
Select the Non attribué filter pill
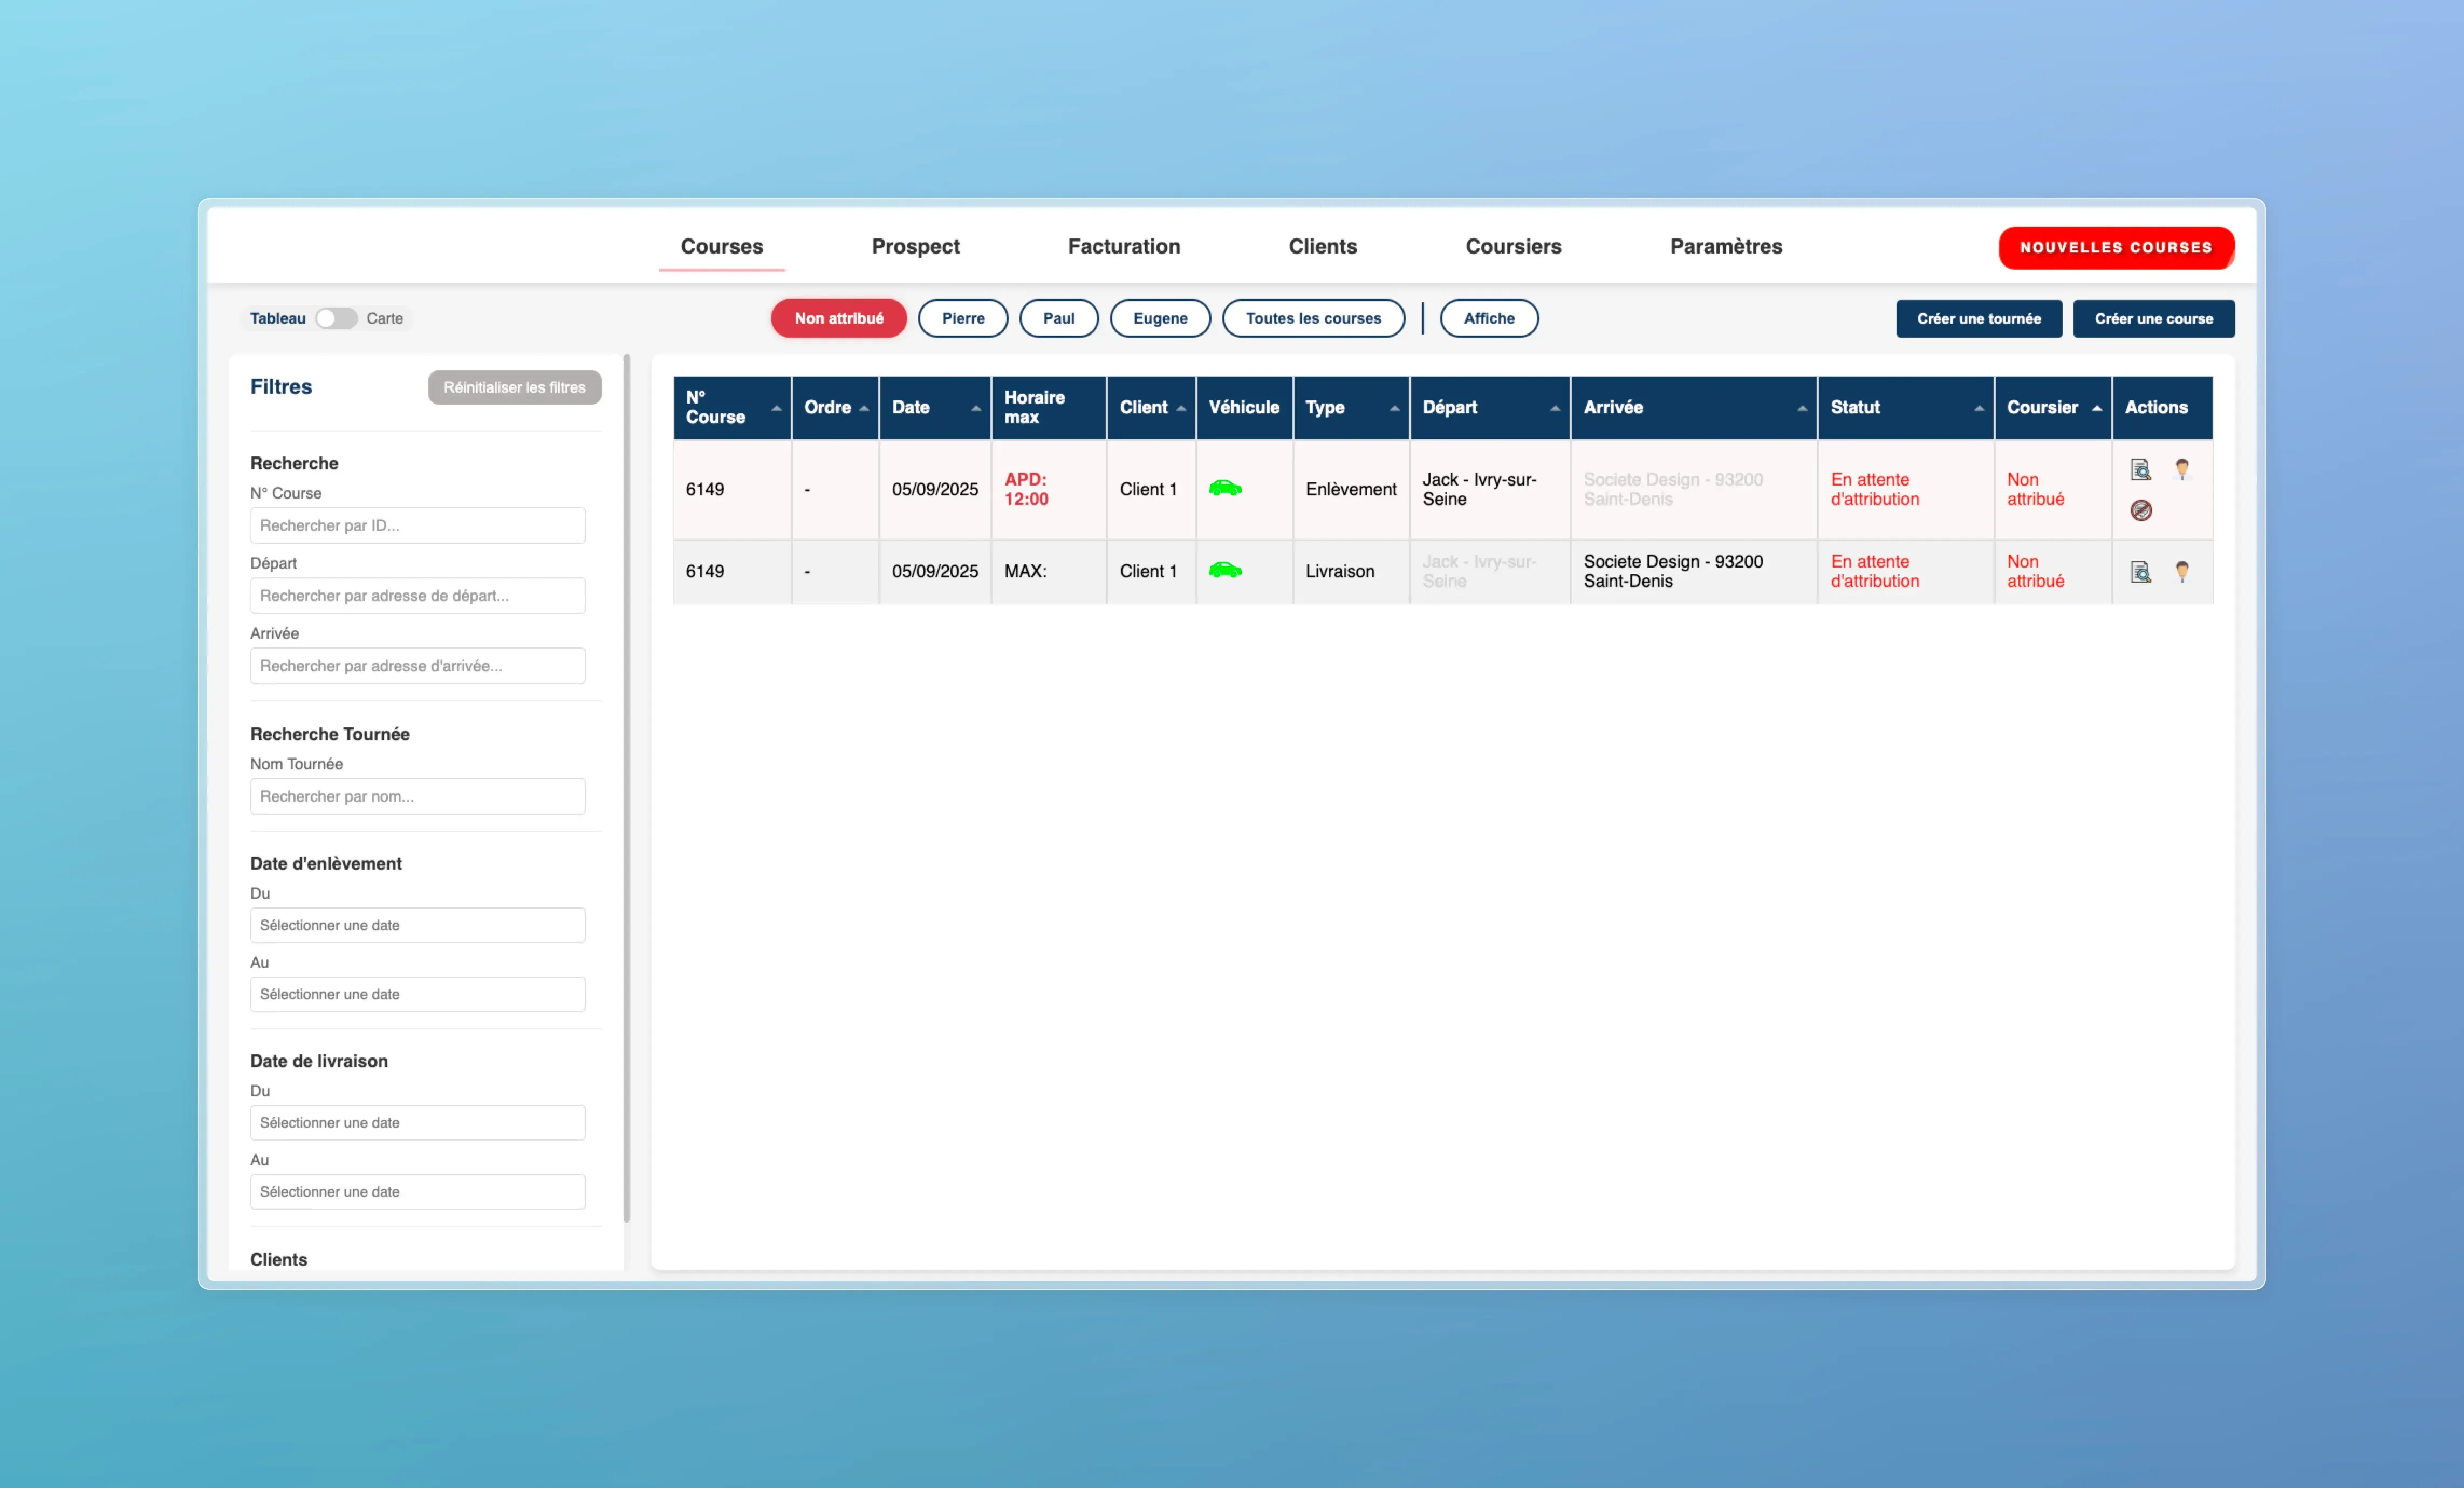[x=838, y=318]
